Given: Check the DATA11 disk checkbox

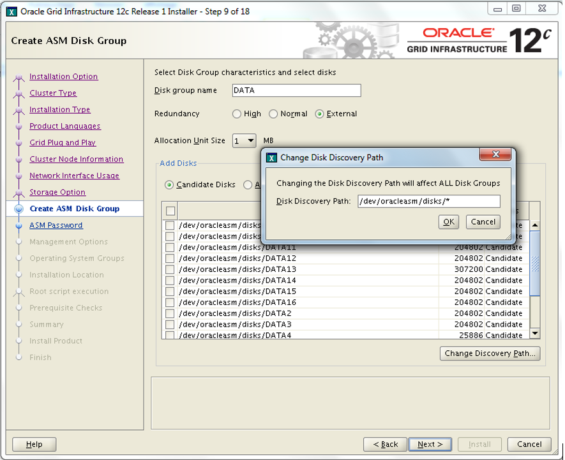Looking at the screenshot, I should 170,248.
